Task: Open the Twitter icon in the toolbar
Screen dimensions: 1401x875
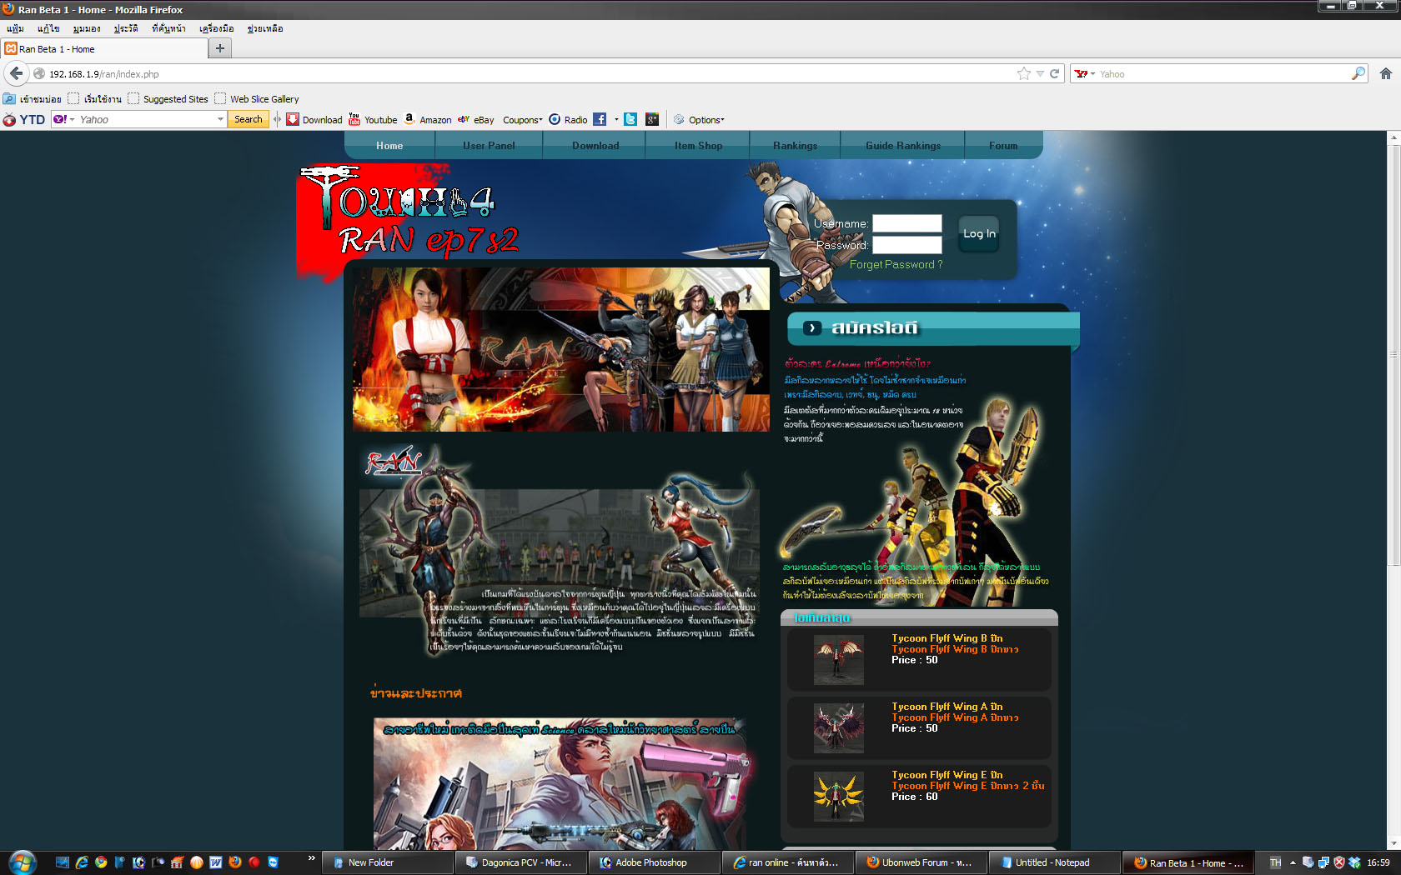Action: (630, 119)
